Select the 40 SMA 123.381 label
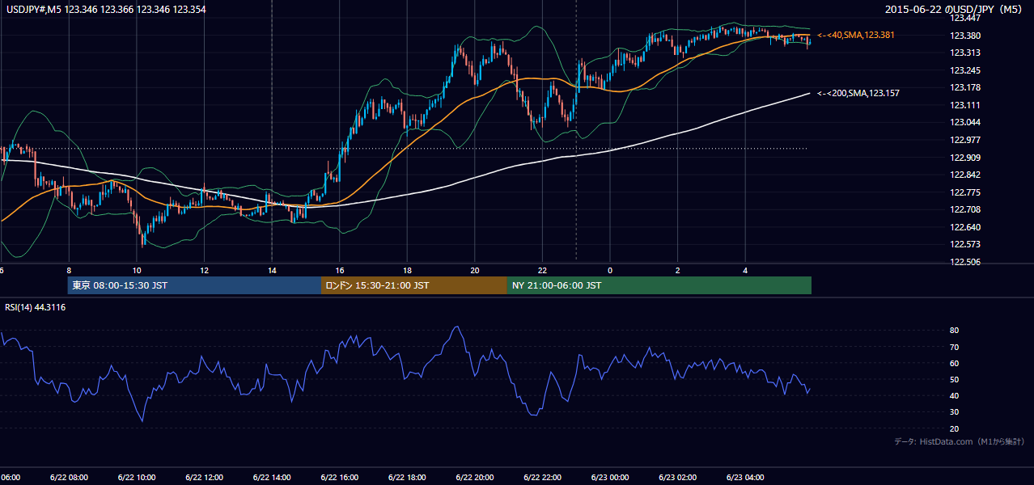Image resolution: width=1034 pixels, height=485 pixels. 855,36
